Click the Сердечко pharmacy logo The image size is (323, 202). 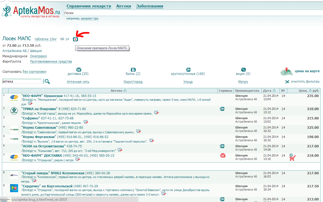coord(14,188)
